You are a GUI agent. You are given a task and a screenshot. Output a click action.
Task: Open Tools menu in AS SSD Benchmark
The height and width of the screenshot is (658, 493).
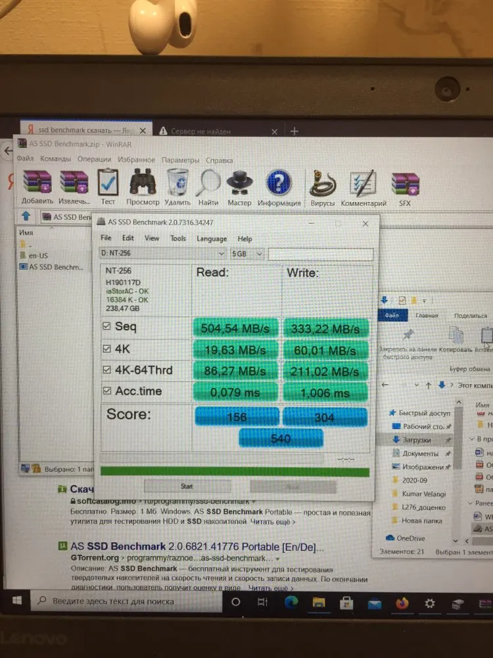(177, 238)
